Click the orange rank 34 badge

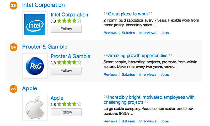[13, 47]
